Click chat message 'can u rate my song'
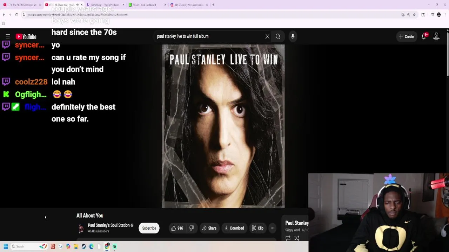 (x=88, y=63)
